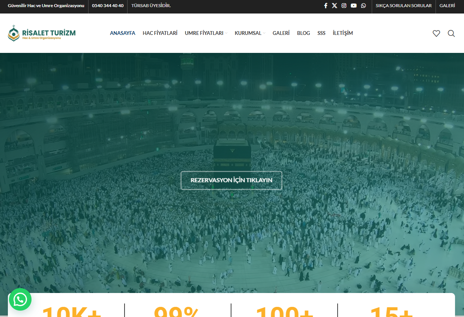Select ANASAYFA in the navigation

pyautogui.click(x=123, y=33)
